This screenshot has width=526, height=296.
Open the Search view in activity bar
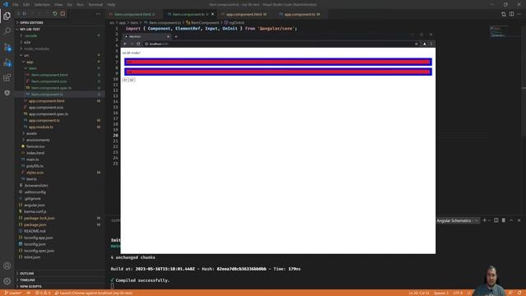tap(7, 31)
